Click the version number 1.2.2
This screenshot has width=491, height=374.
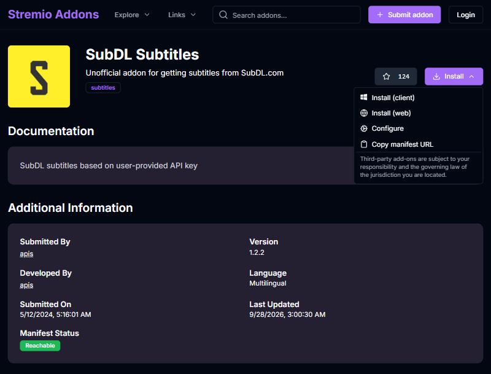[257, 252]
